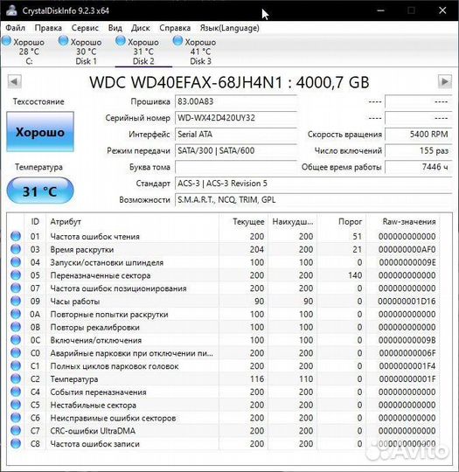Select the Температура attribute text in C2 row
The height and width of the screenshot is (472, 459).
pyautogui.click(x=74, y=379)
